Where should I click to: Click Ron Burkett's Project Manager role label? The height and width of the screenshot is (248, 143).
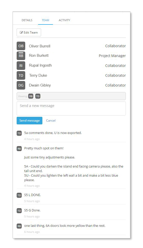point(112,56)
